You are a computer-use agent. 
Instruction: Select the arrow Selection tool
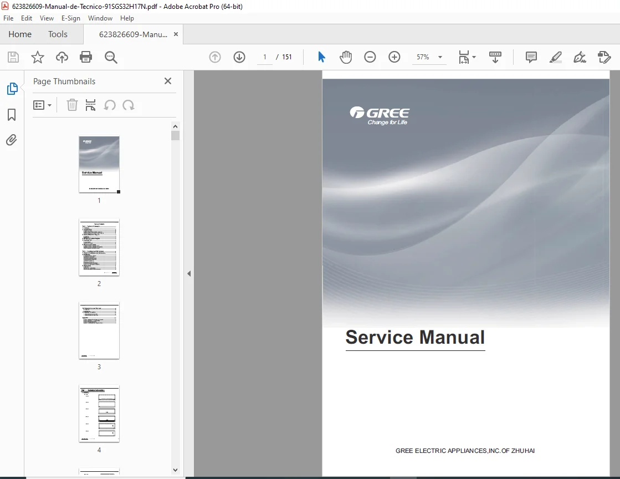[321, 57]
